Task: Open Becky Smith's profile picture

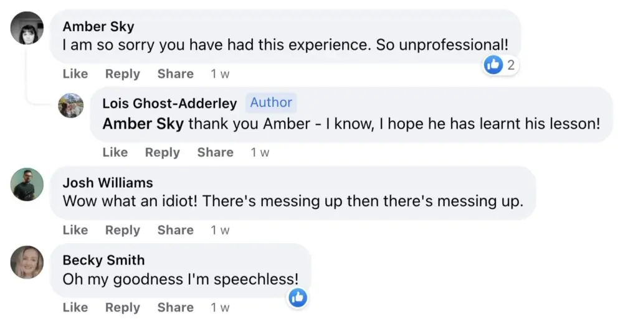Action: pyautogui.click(x=27, y=262)
